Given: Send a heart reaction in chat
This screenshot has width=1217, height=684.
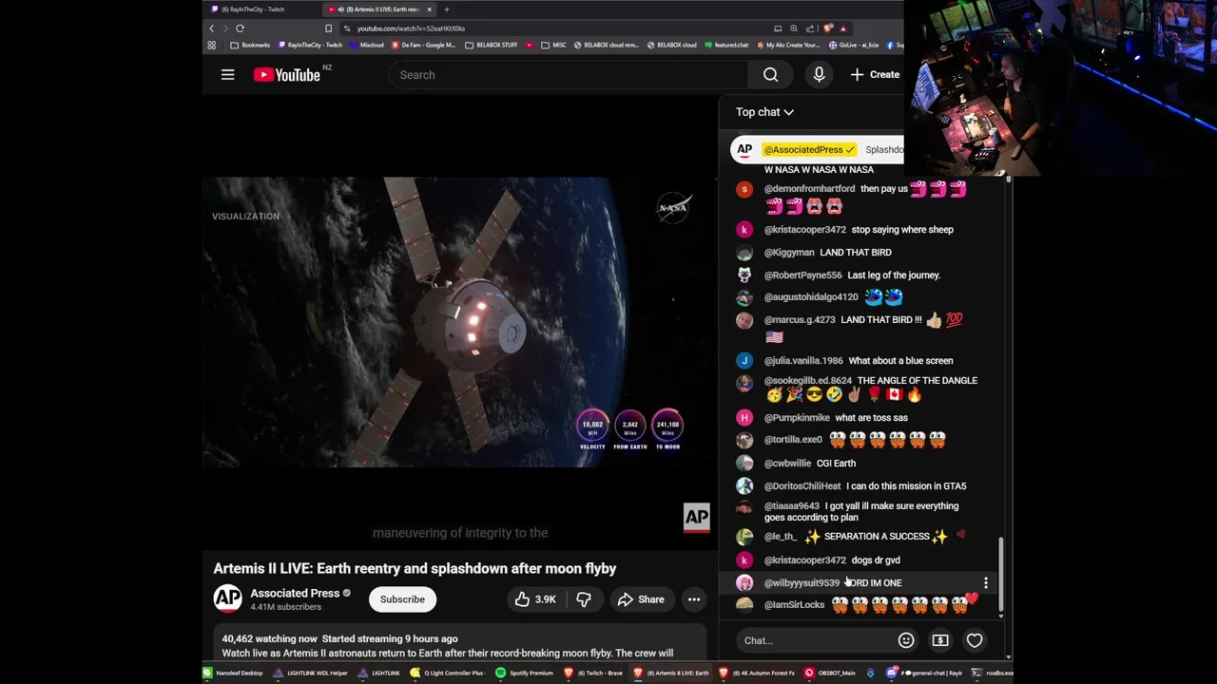Looking at the screenshot, I should tap(975, 640).
